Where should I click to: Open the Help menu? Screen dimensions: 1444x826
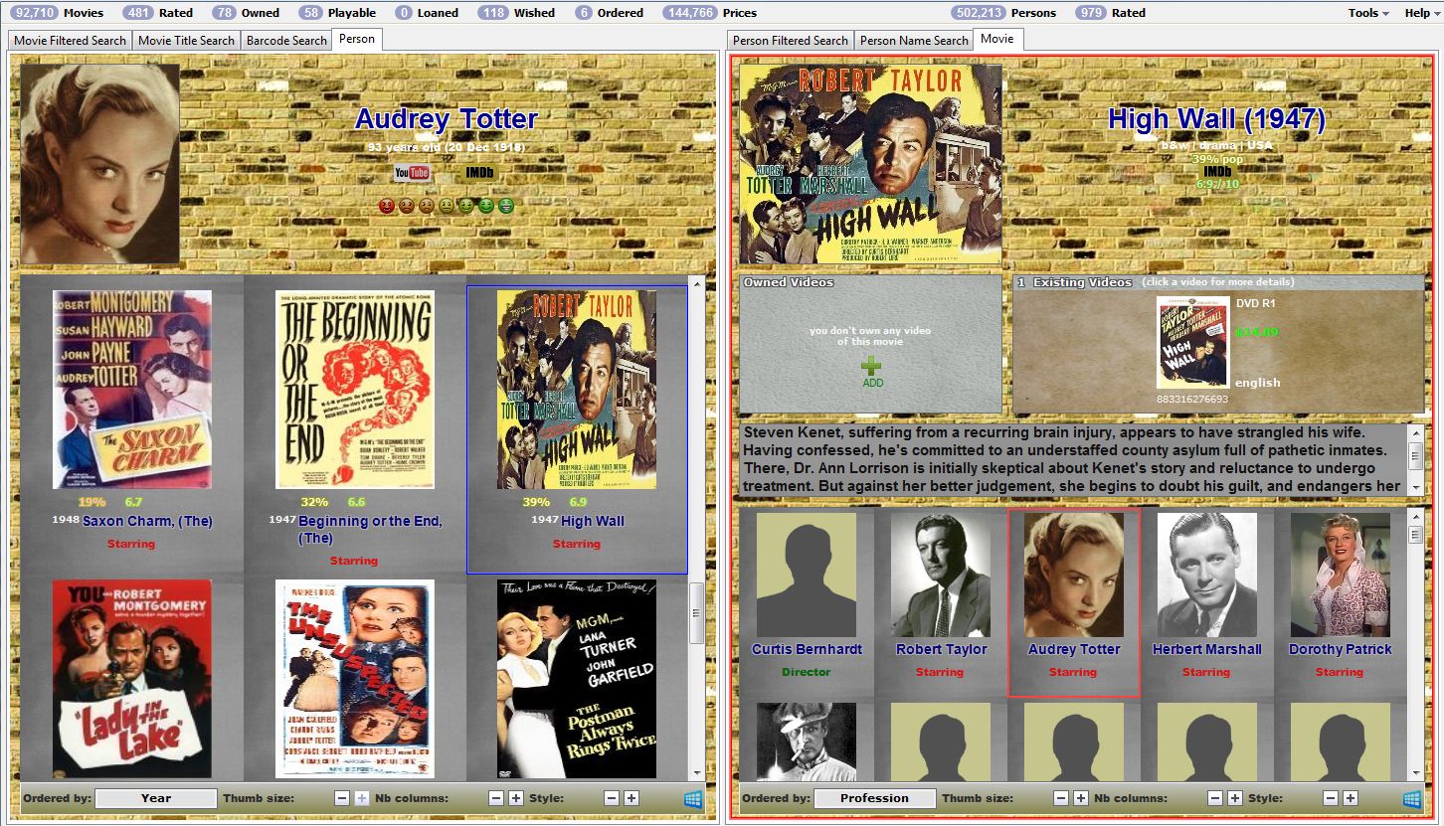1421,13
